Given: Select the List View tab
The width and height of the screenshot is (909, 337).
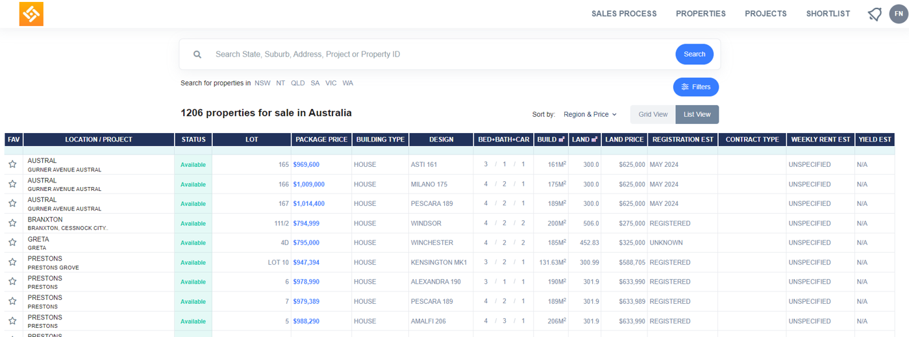Looking at the screenshot, I should click(x=697, y=114).
